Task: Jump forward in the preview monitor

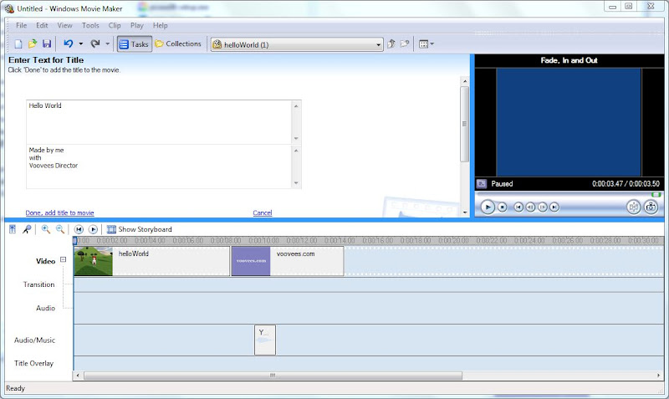Action: [x=554, y=207]
